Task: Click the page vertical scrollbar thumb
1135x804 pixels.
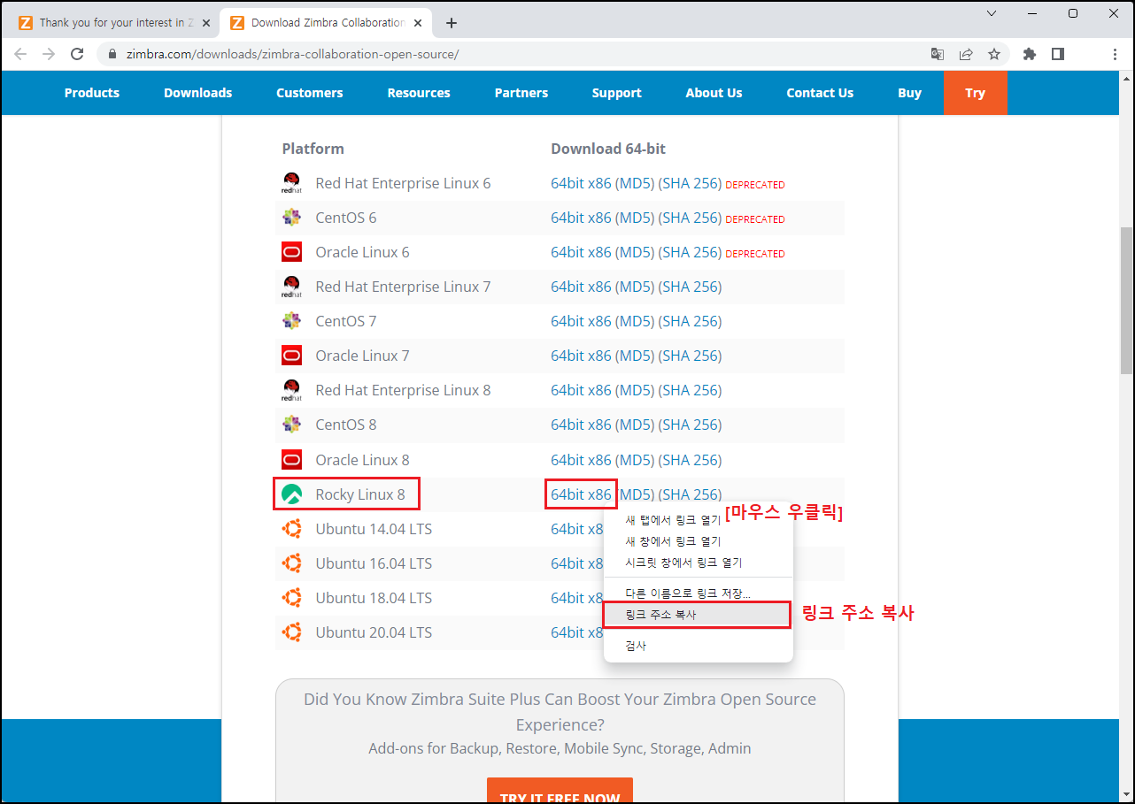Action: pyautogui.click(x=1126, y=300)
